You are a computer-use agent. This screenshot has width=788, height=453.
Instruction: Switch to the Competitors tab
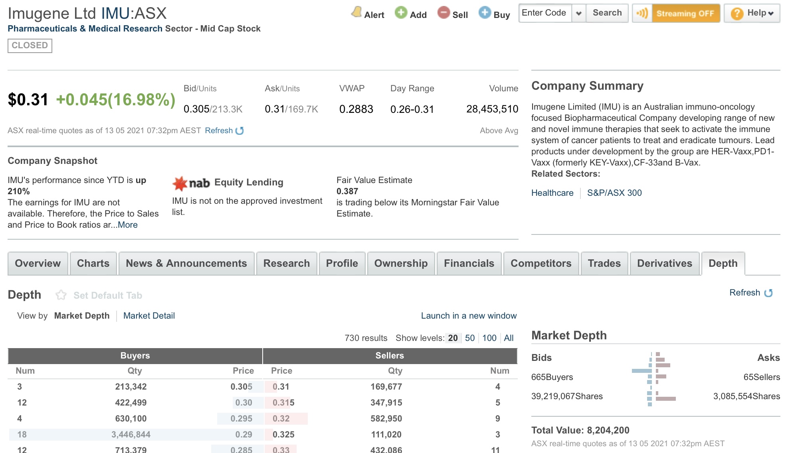click(x=541, y=264)
